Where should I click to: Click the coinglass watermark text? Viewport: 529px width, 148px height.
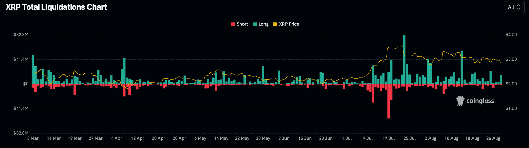[x=480, y=101]
